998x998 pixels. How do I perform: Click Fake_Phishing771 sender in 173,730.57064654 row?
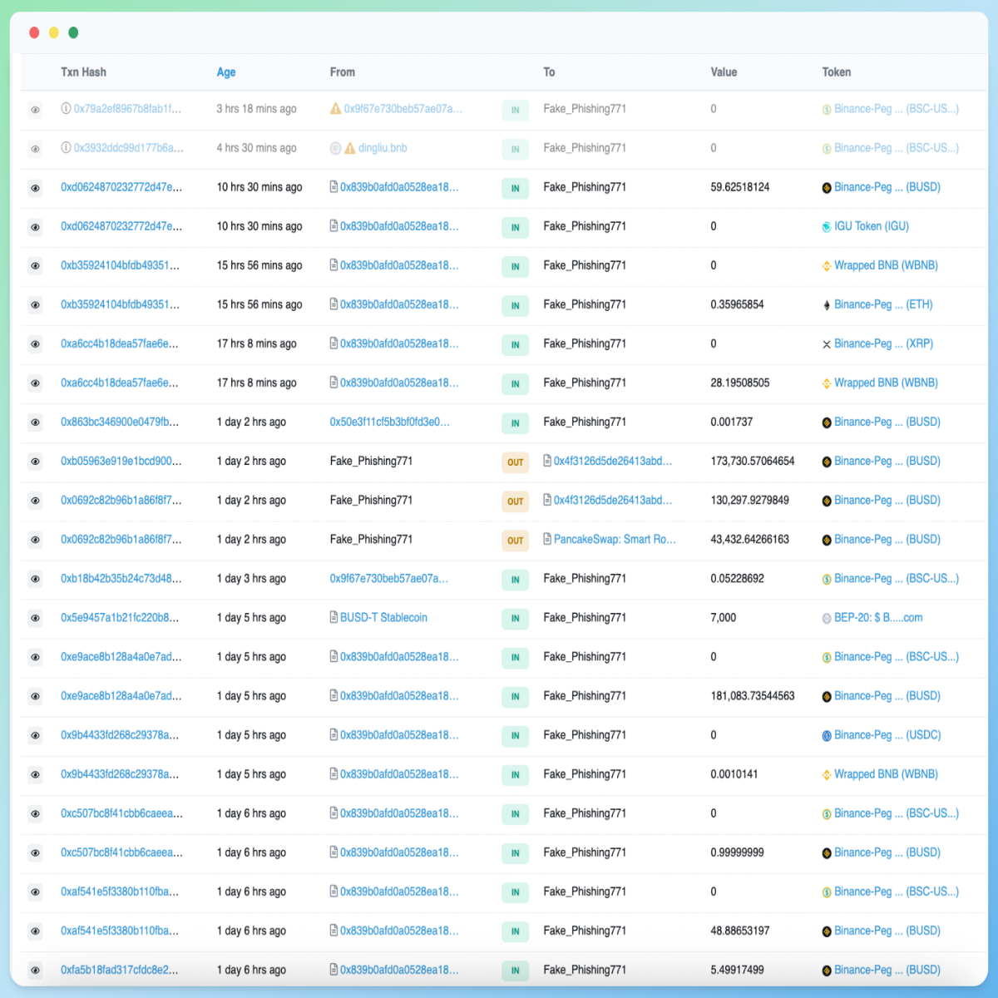[x=371, y=461]
